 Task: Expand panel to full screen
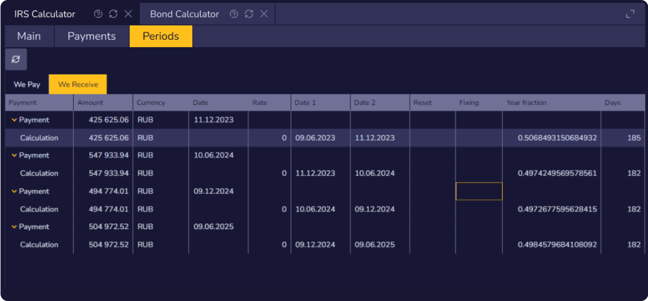coord(630,14)
